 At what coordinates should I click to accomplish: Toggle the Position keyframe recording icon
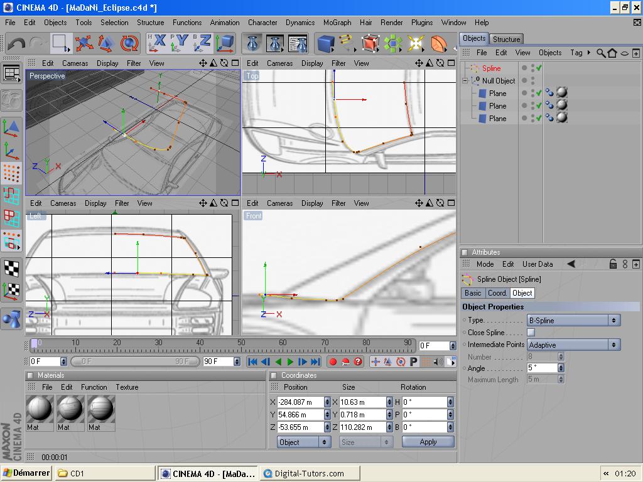(x=376, y=361)
